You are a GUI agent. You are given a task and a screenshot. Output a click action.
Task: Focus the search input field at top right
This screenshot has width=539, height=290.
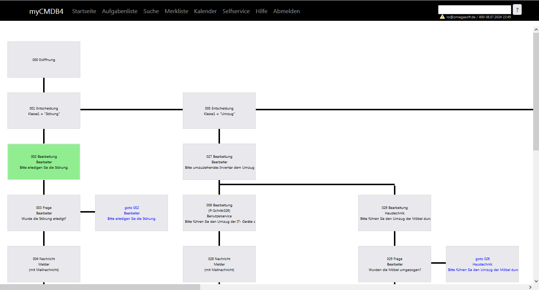tap(474, 9)
